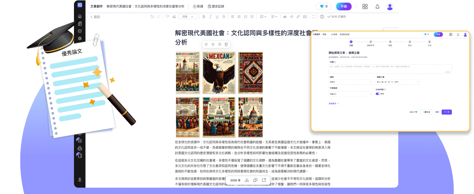Toggle the bulleted list button
Image resolution: width=474 pixels, height=194 pixels.
[x=252, y=17]
